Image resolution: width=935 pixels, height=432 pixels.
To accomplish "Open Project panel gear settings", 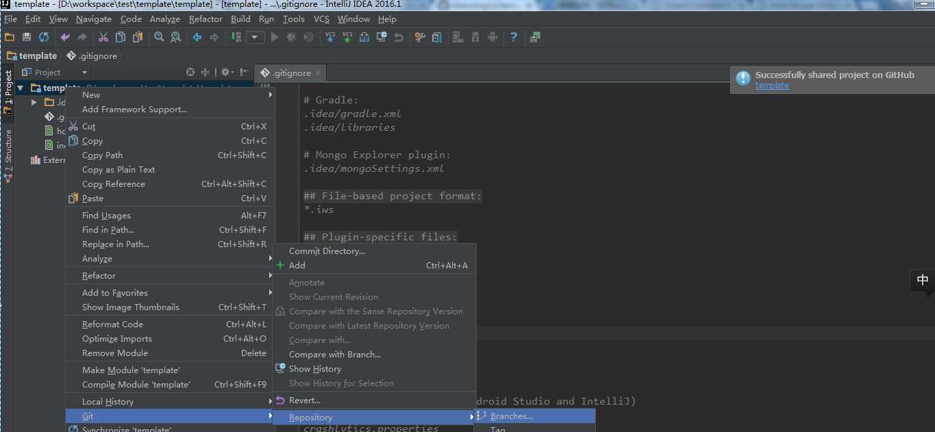I will (x=227, y=72).
